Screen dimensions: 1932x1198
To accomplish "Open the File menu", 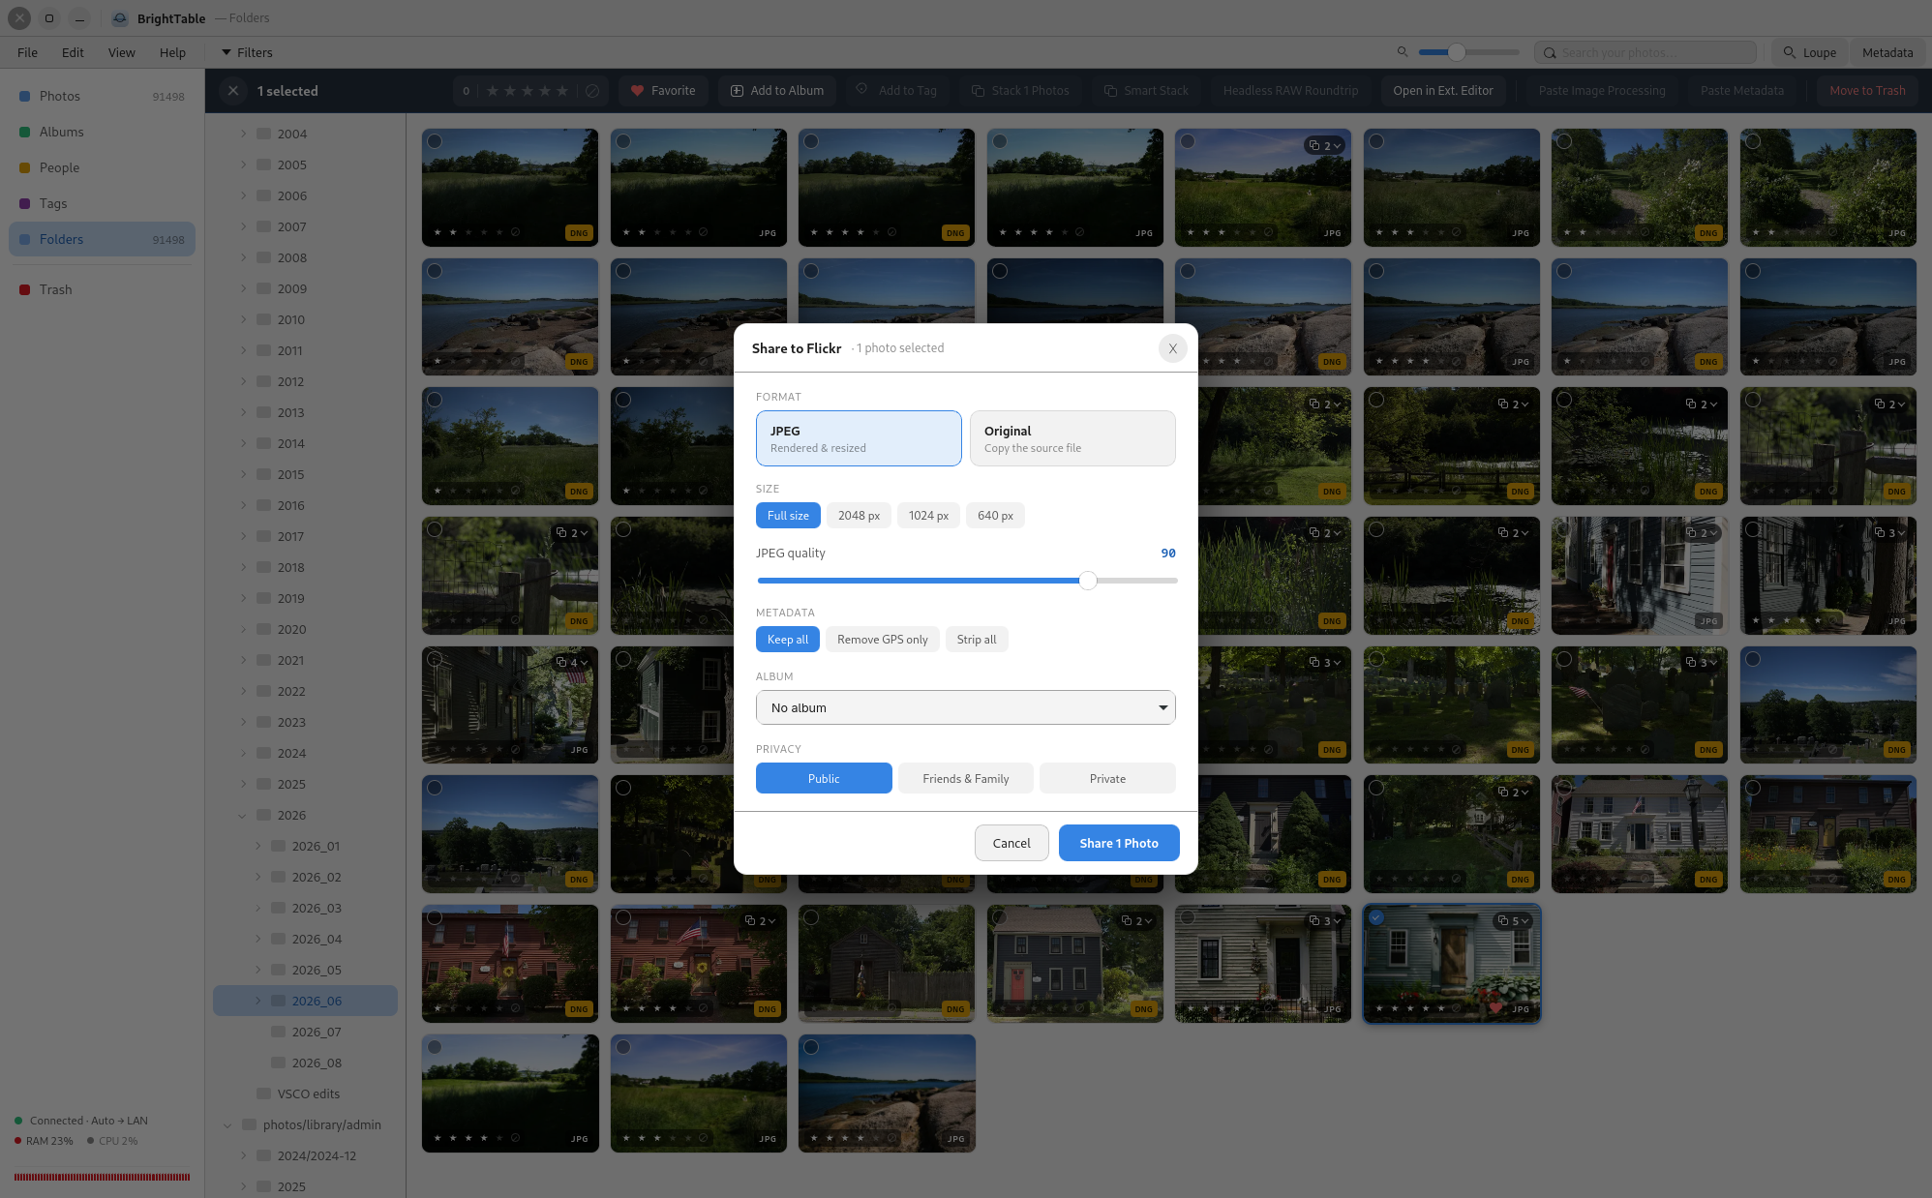I will click(27, 52).
